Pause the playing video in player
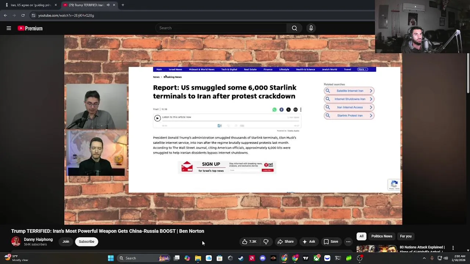This screenshot has height=264, width=470. coord(233,130)
